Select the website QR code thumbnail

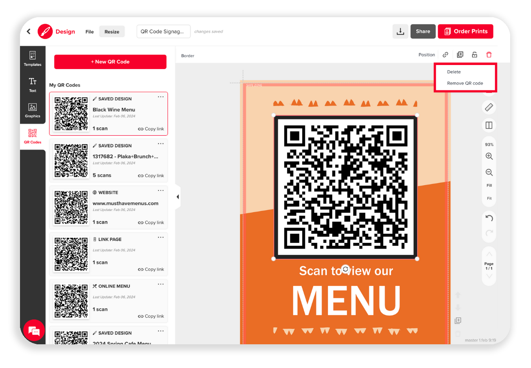(71, 207)
